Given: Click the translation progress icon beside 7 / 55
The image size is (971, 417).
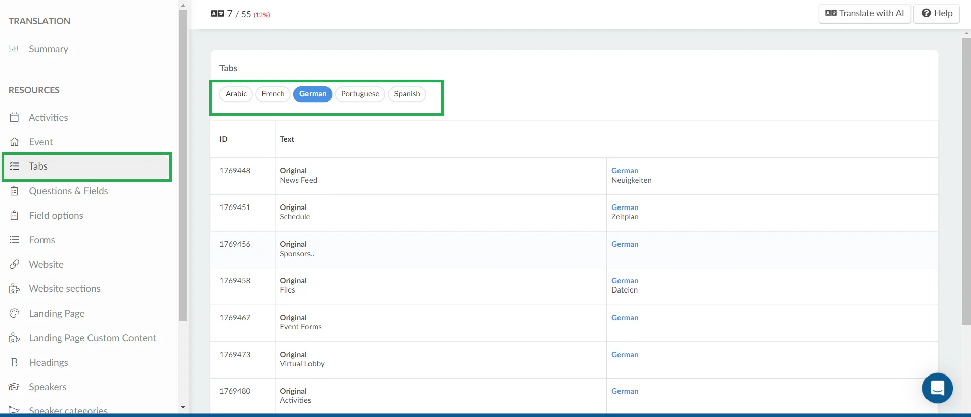Looking at the screenshot, I should click(x=217, y=14).
